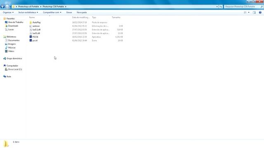Sort by the Data de modificação column
The height and width of the screenshot is (148, 264).
click(81, 17)
